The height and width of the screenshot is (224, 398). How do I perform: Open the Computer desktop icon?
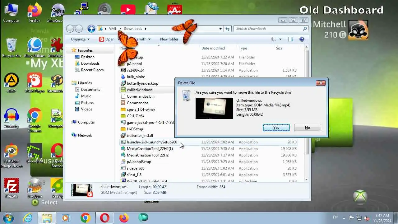tap(12, 13)
